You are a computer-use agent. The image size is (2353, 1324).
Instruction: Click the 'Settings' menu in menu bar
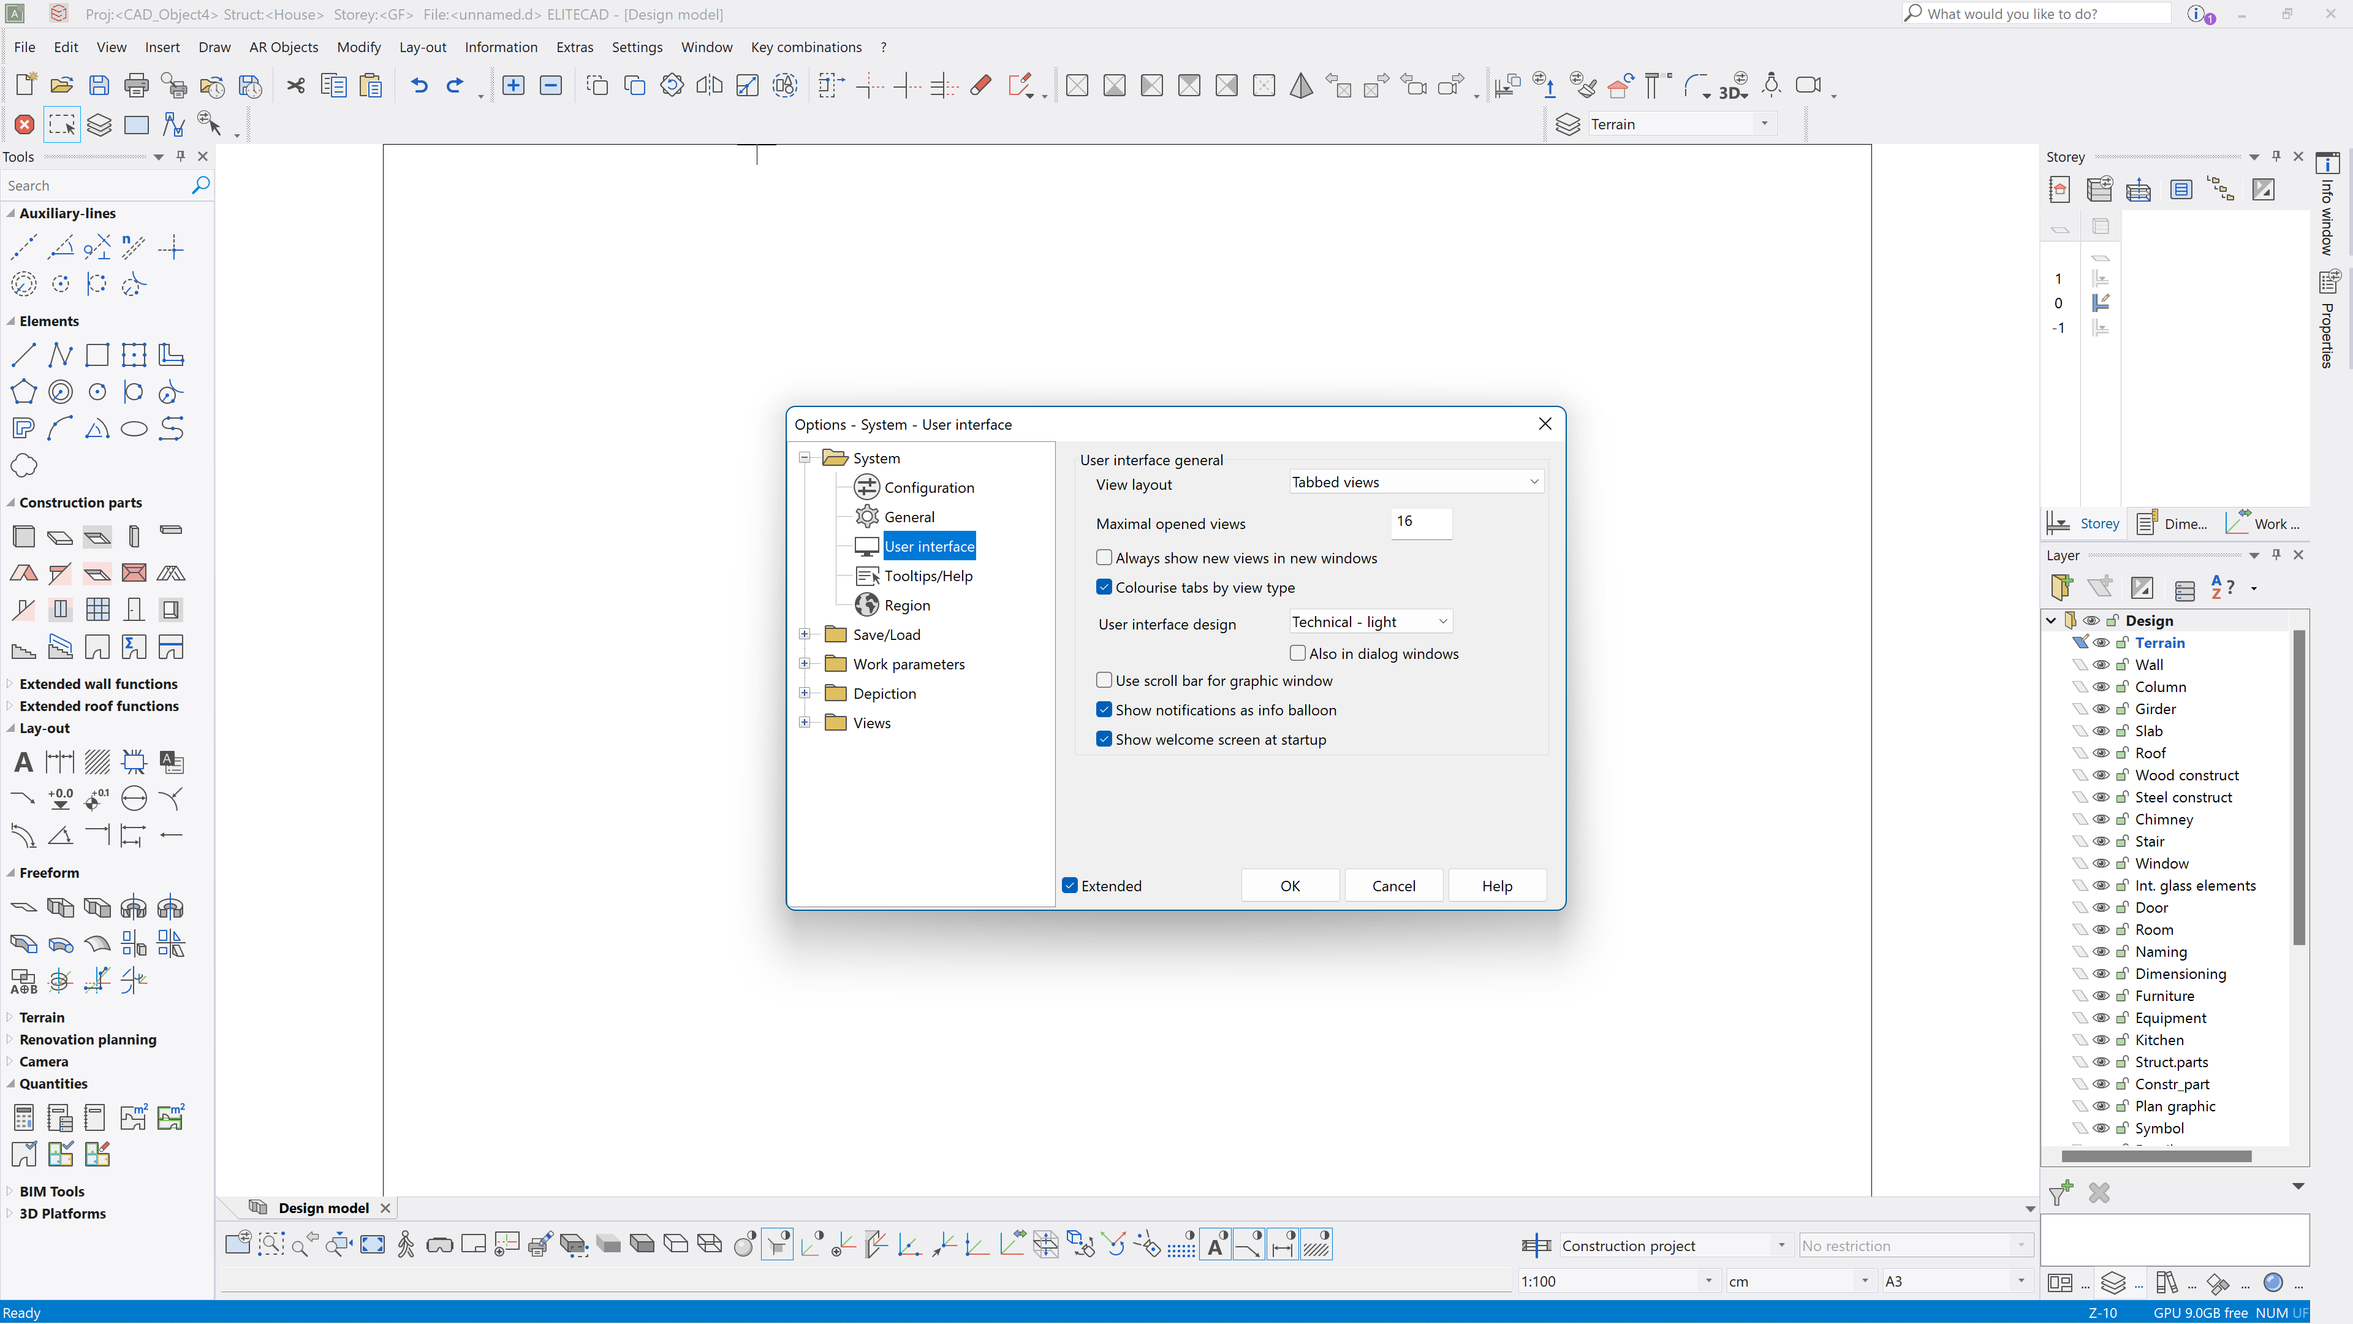(637, 45)
